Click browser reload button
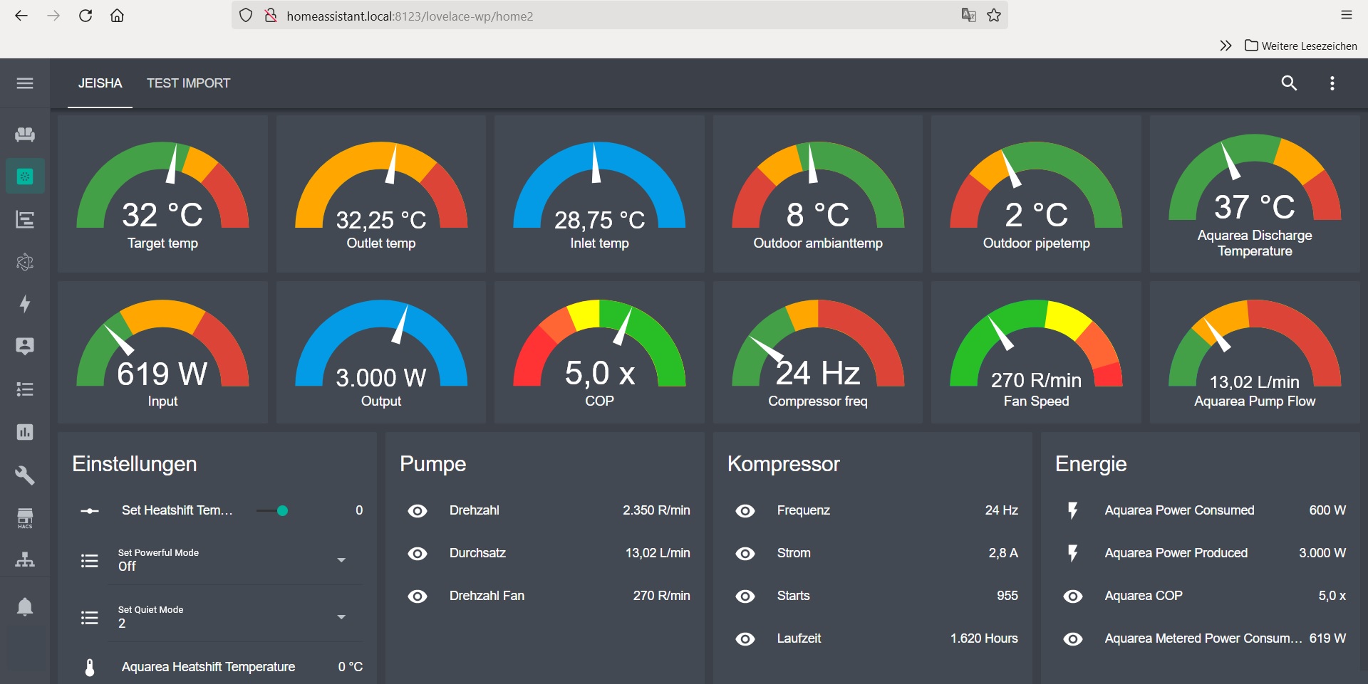 click(x=85, y=16)
